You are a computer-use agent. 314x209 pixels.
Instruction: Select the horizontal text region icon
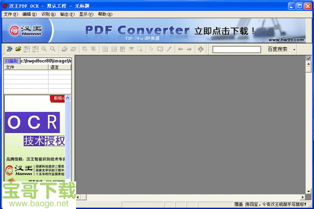tap(105, 49)
